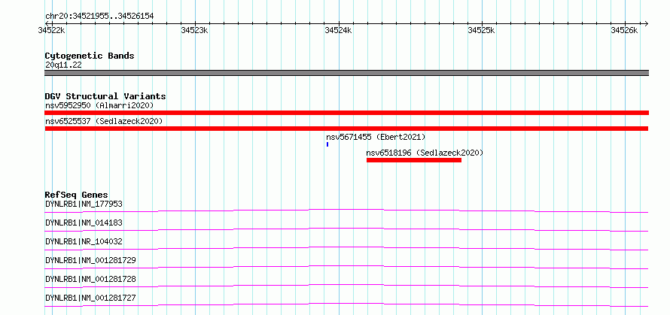Select the small blue nsv5671455 marker
The image size is (670, 315).
point(327,144)
